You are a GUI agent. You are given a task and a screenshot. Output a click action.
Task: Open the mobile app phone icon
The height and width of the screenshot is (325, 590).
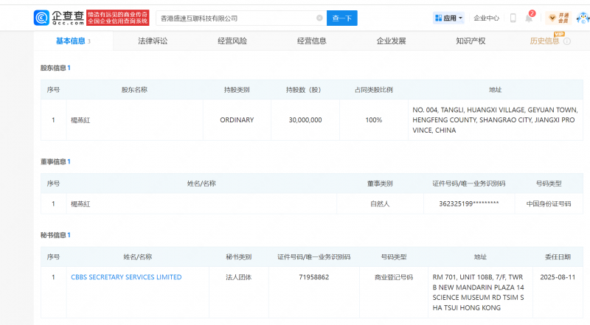(x=513, y=18)
